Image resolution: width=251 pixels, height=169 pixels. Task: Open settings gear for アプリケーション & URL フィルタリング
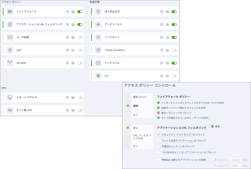click(x=68, y=24)
